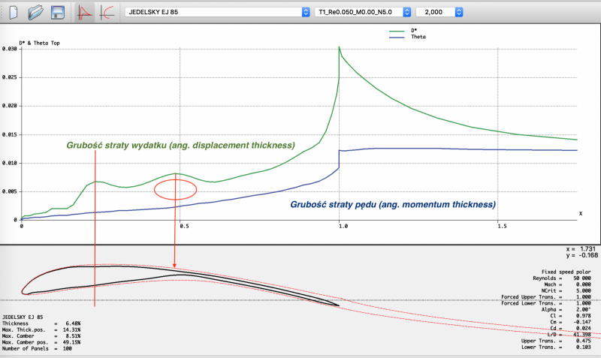This screenshot has width=601, height=358.
Task: Switch to the Polars view icon
Action: [x=107, y=13]
